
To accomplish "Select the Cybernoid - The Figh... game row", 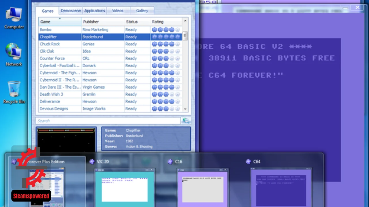I will click(110, 73).
